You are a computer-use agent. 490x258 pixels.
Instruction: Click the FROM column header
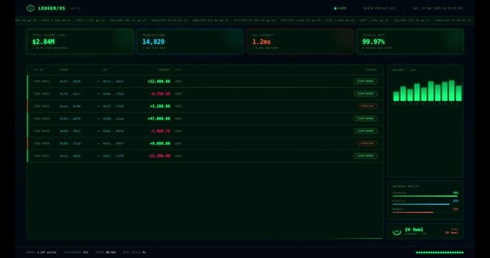point(64,70)
